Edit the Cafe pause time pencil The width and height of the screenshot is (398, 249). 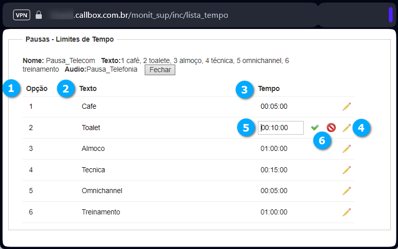coord(347,107)
